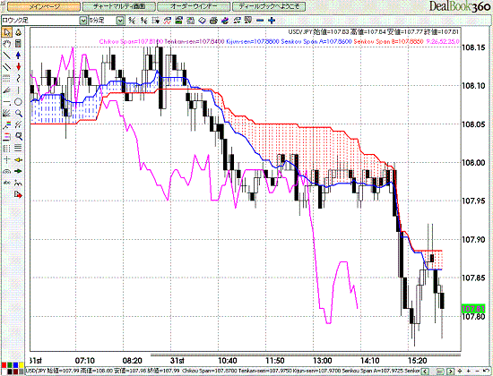
Task: Select the circle drawing tool
Action: (18, 102)
